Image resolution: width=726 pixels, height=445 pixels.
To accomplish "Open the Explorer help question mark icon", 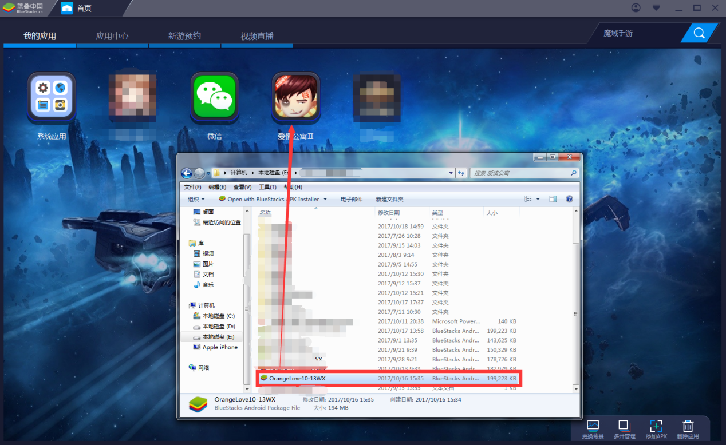I will (569, 199).
